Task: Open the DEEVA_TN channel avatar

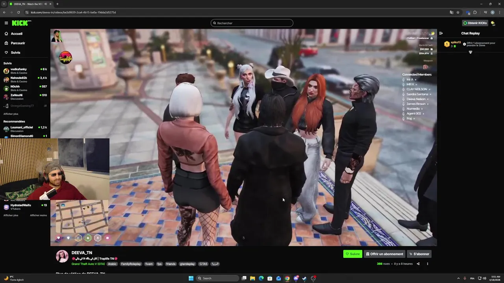Action: [x=62, y=256]
